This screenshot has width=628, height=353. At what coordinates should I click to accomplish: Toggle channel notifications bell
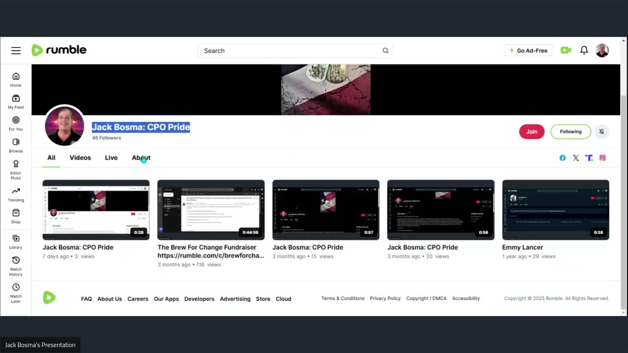[x=602, y=131]
